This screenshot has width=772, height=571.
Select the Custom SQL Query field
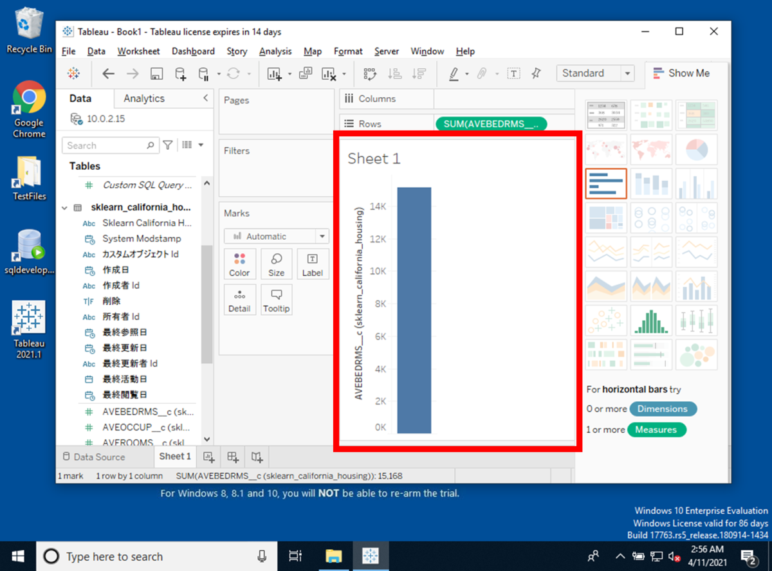[x=147, y=185]
